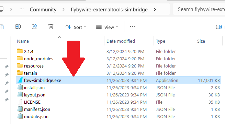The height and width of the screenshot is (124, 225).
Task: Click the Paste icon in toolbar
Action: click(x=2, y=27)
